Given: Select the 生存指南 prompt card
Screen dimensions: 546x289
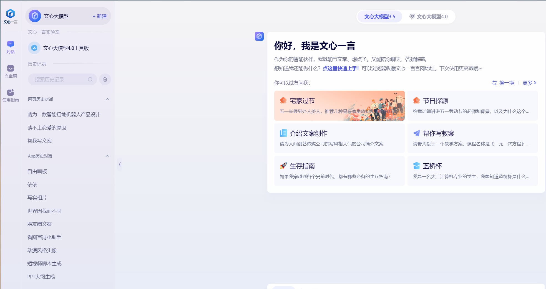Looking at the screenshot, I should click(339, 171).
